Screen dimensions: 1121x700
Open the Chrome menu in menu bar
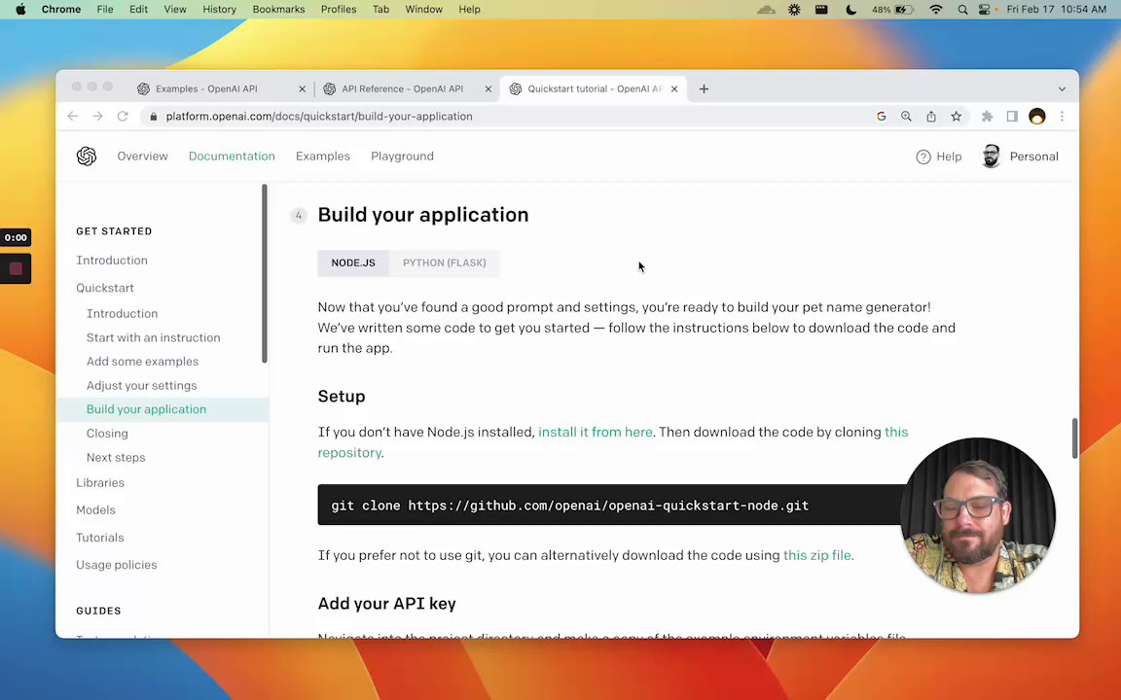[60, 10]
